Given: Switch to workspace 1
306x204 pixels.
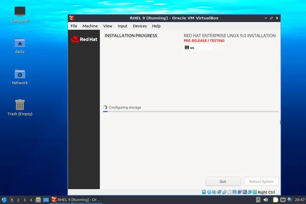Looking at the screenshot, I should 12,200.
